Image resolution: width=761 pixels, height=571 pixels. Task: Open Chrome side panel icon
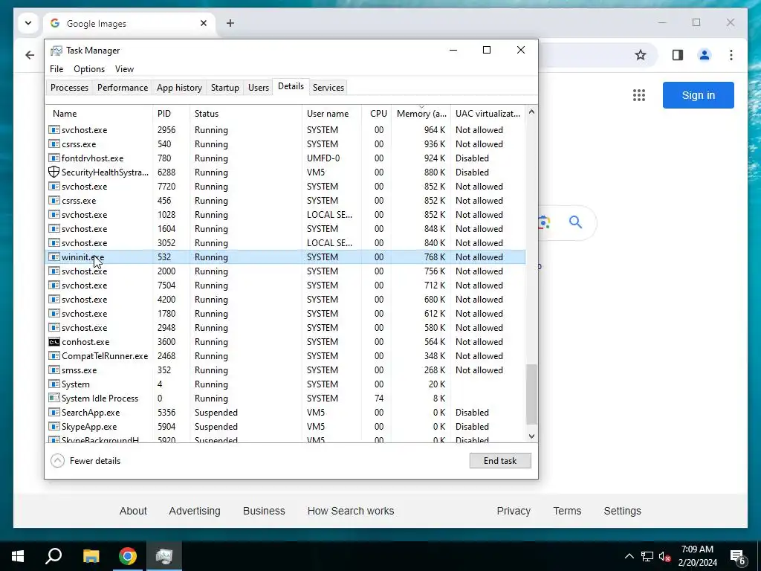coord(678,55)
